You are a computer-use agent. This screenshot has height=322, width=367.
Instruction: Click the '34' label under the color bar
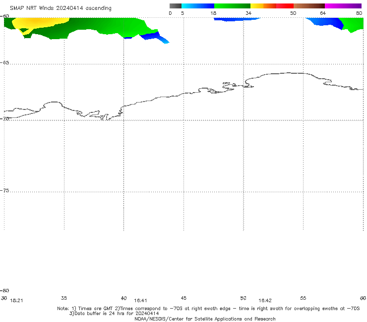pyautogui.click(x=248, y=13)
